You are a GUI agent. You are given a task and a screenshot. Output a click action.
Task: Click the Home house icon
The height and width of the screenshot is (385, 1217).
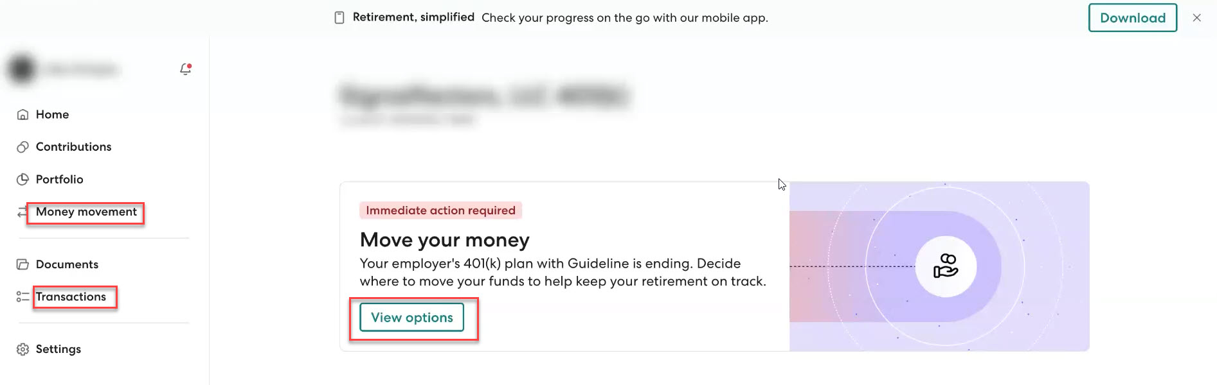point(23,115)
